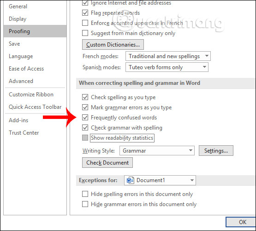Expand the Spanish modes dropdown
Viewport: 256px width, 231px height.
pyautogui.click(x=167, y=67)
